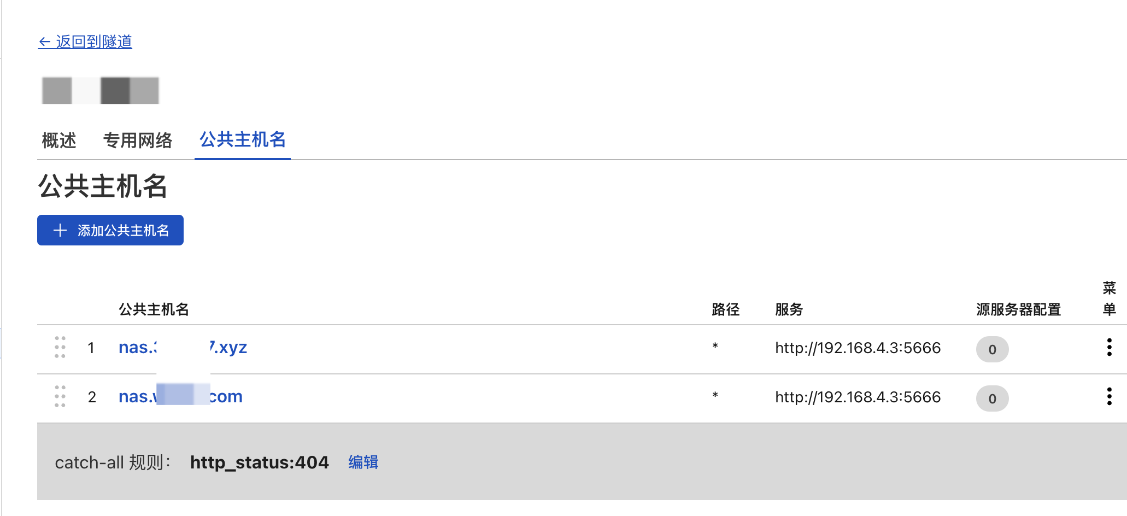Open three-dot menu for second hostname row
Viewport: 1127px width, 516px height.
point(1109,397)
